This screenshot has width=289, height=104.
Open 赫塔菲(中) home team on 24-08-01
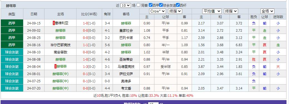60,74
